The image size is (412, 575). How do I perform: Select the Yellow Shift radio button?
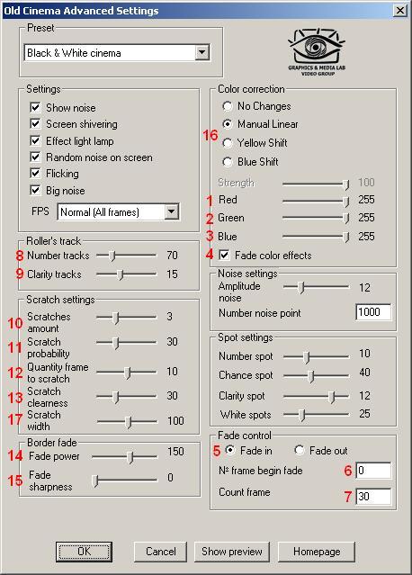228,143
